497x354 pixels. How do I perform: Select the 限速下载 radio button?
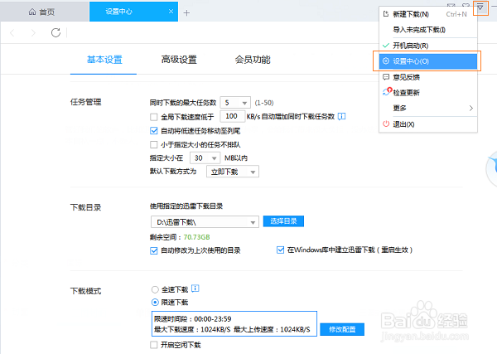click(155, 303)
